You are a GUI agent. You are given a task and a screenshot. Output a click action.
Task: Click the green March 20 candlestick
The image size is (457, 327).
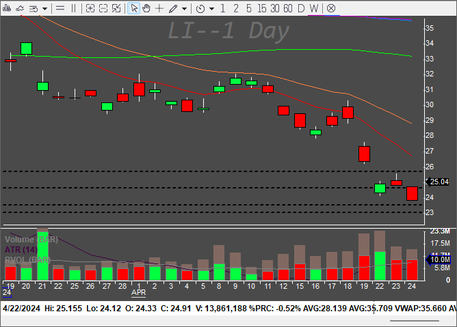click(27, 48)
